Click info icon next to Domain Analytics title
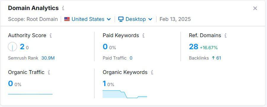Image resolution: width=267 pixels, height=107 pixels. coord(63,8)
